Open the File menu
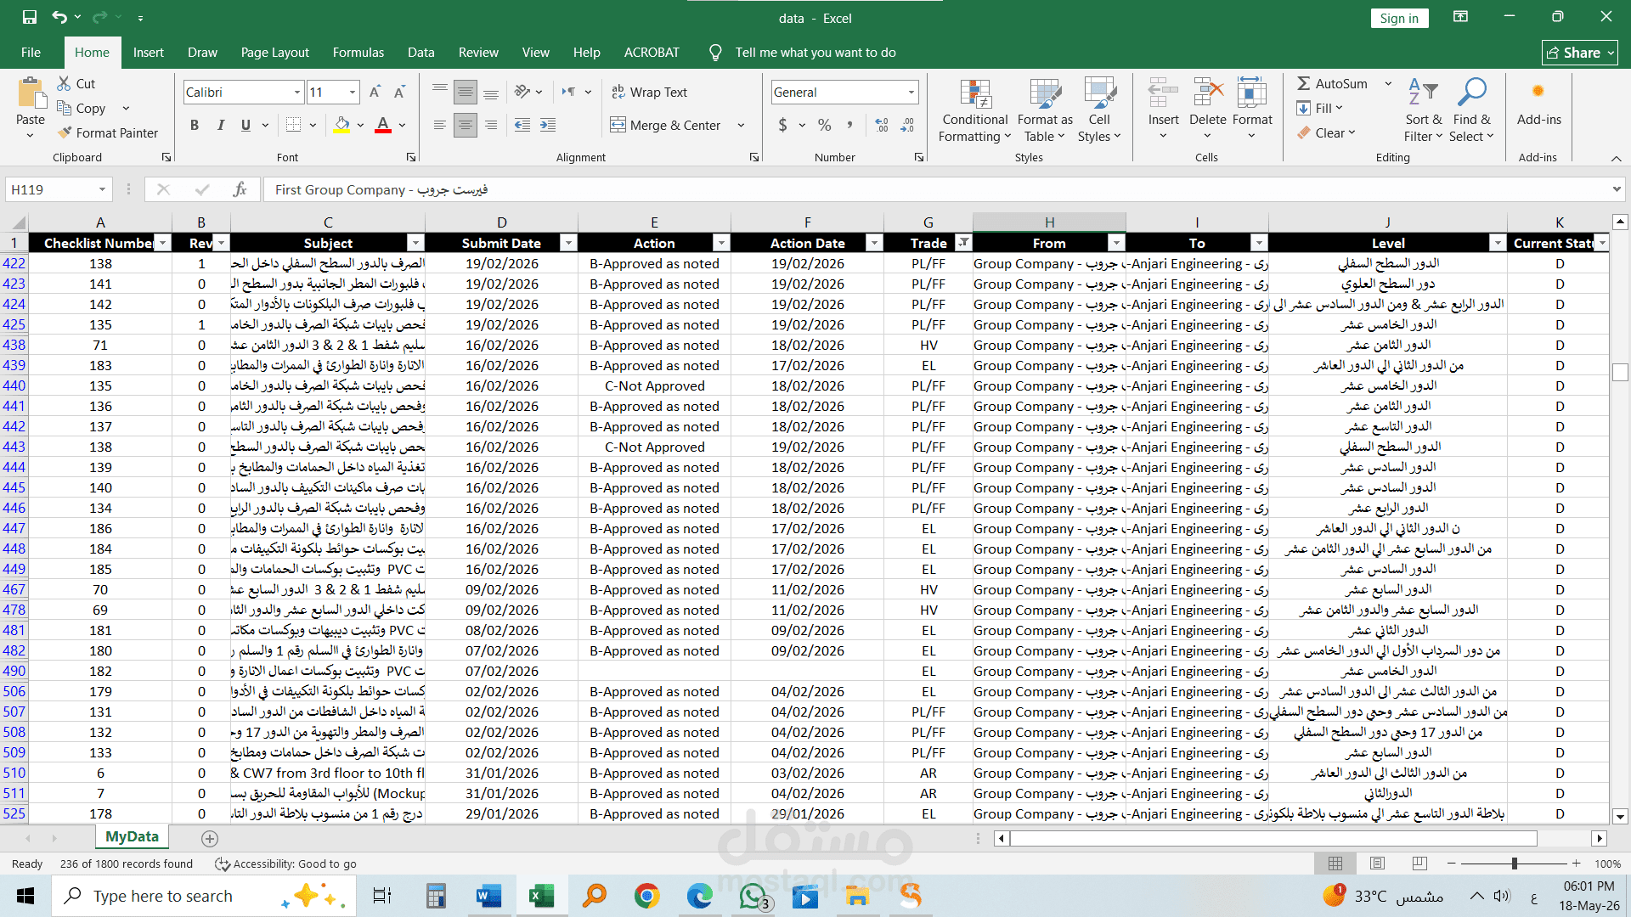1631x917 pixels. click(x=31, y=53)
